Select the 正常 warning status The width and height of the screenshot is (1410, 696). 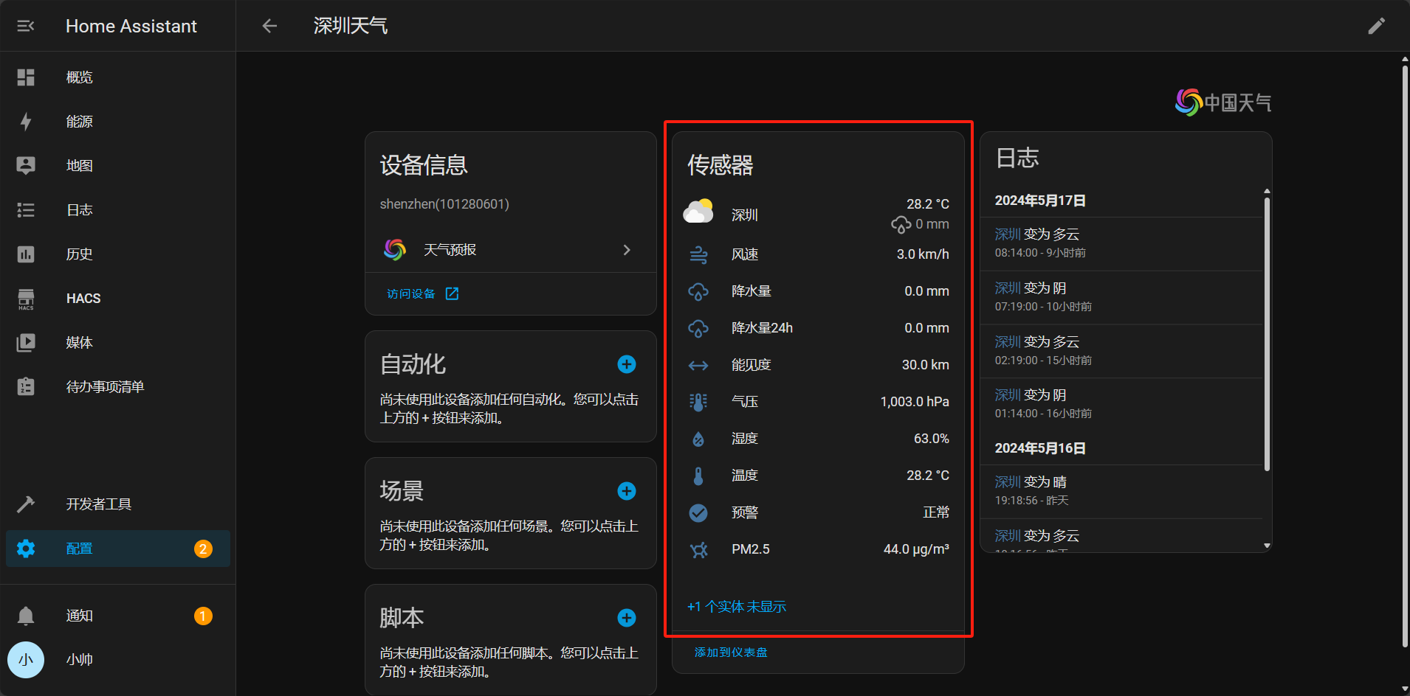tap(936, 512)
